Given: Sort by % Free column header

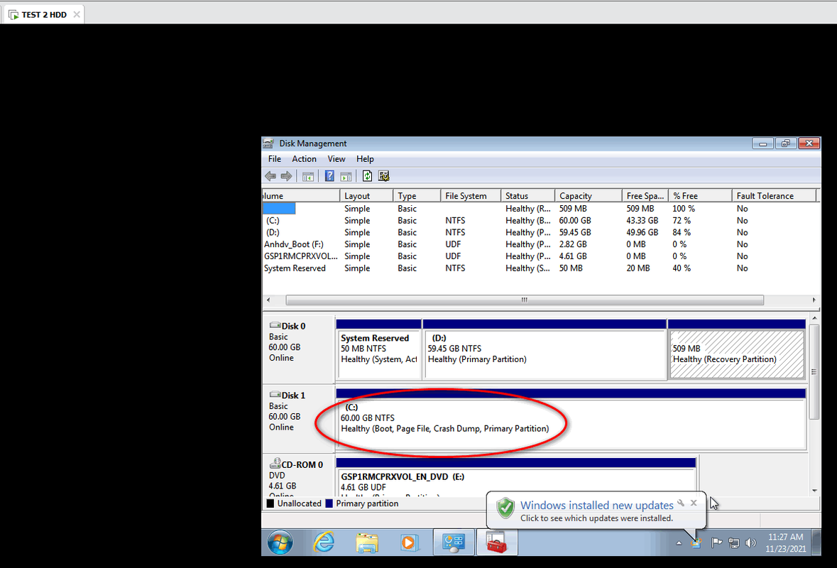Looking at the screenshot, I should 700,196.
